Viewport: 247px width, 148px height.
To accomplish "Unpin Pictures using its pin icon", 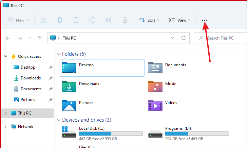I will [x=51, y=100].
